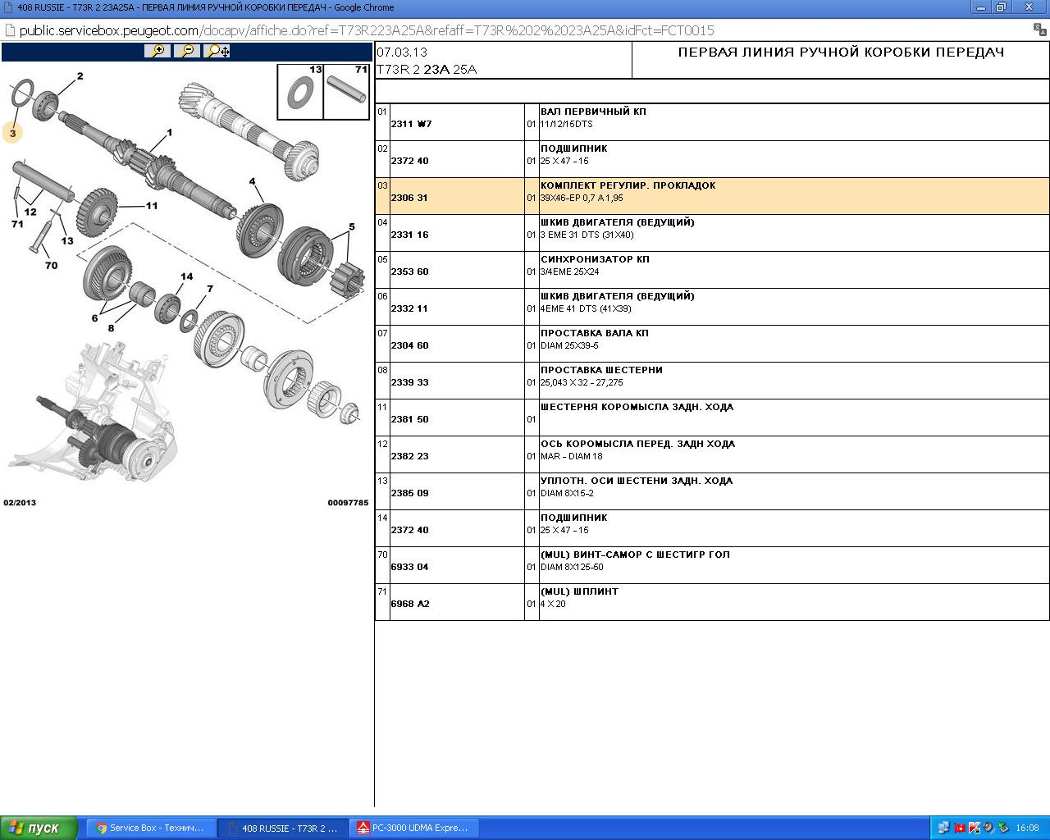
Task: Select part number 2372 40 in row 02
Action: 409,161
